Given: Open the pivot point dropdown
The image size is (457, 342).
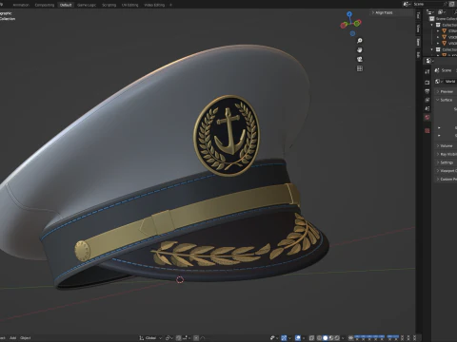Looking at the screenshot, I should pyautogui.click(x=169, y=338).
